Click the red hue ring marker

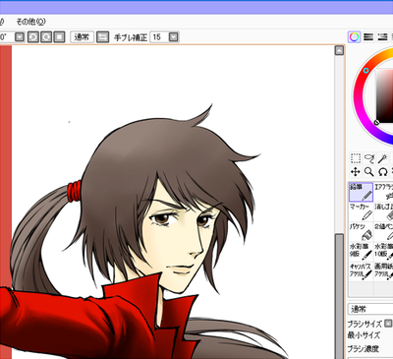point(366,70)
